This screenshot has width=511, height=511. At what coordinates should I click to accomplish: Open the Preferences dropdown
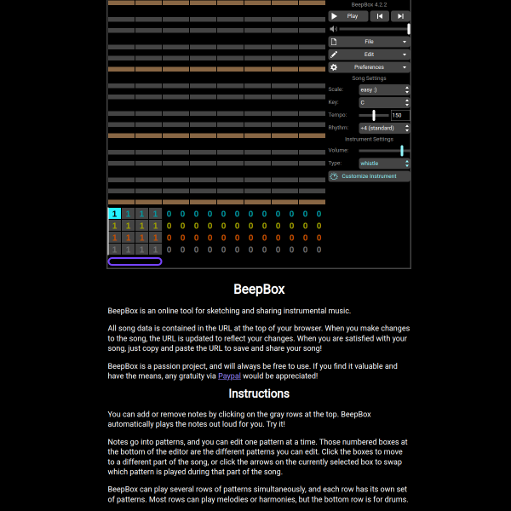[369, 67]
